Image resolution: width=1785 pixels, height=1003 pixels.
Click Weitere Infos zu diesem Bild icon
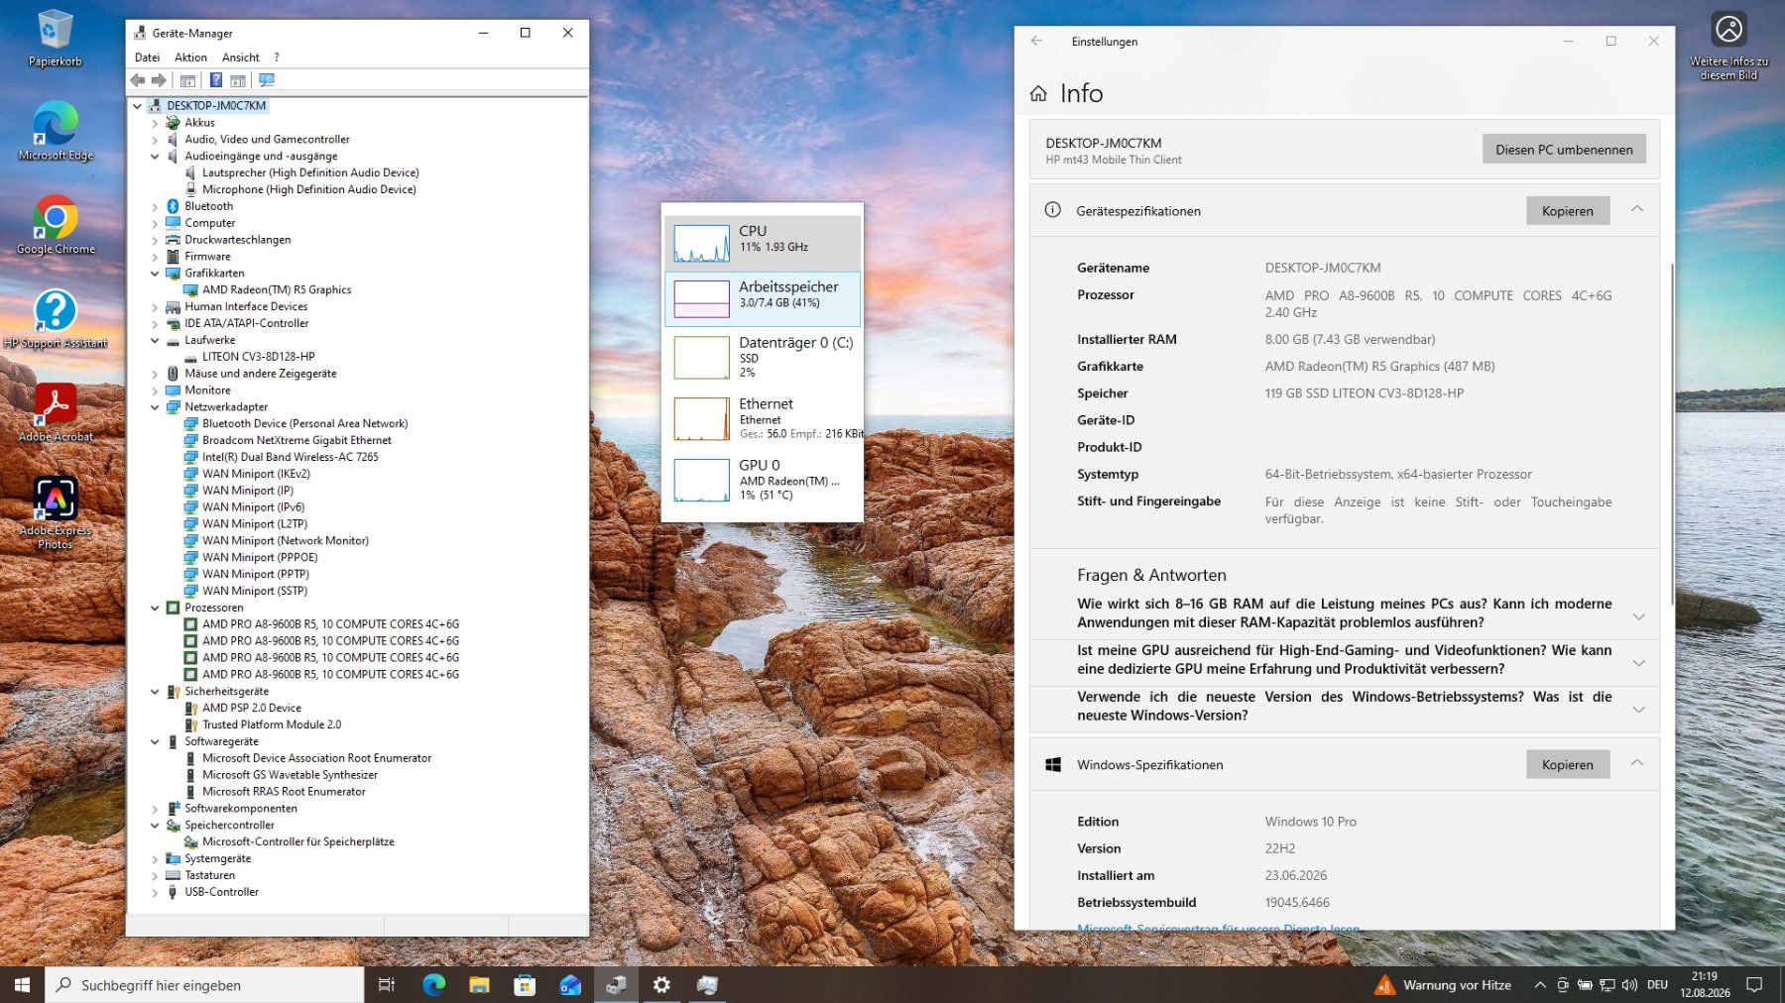tap(1728, 47)
